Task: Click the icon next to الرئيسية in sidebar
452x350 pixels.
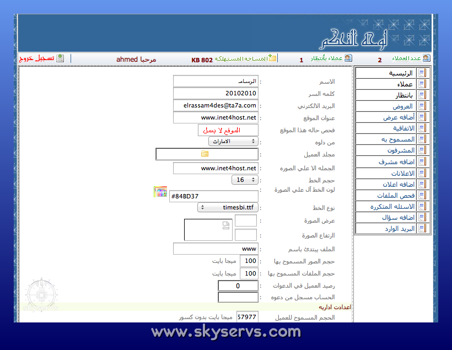Action: tap(422, 73)
